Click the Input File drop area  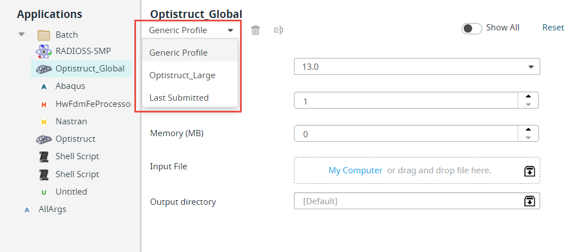coord(417,170)
